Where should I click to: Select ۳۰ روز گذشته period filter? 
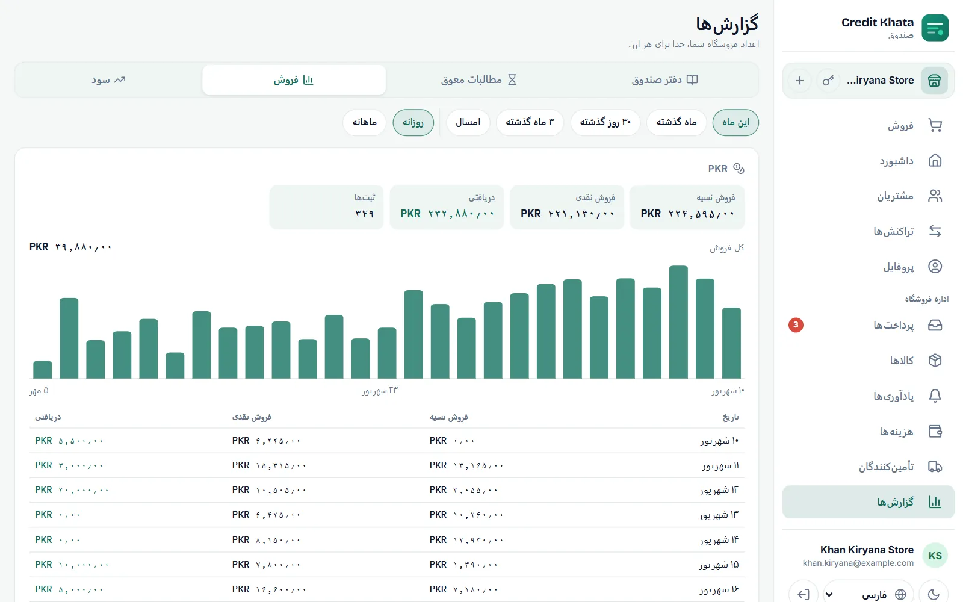pos(605,122)
